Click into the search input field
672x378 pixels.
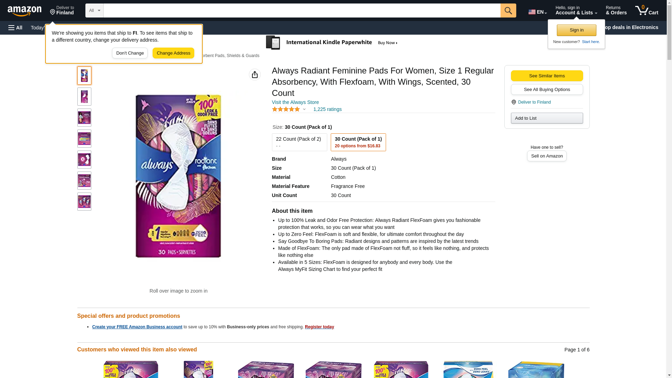click(x=302, y=10)
